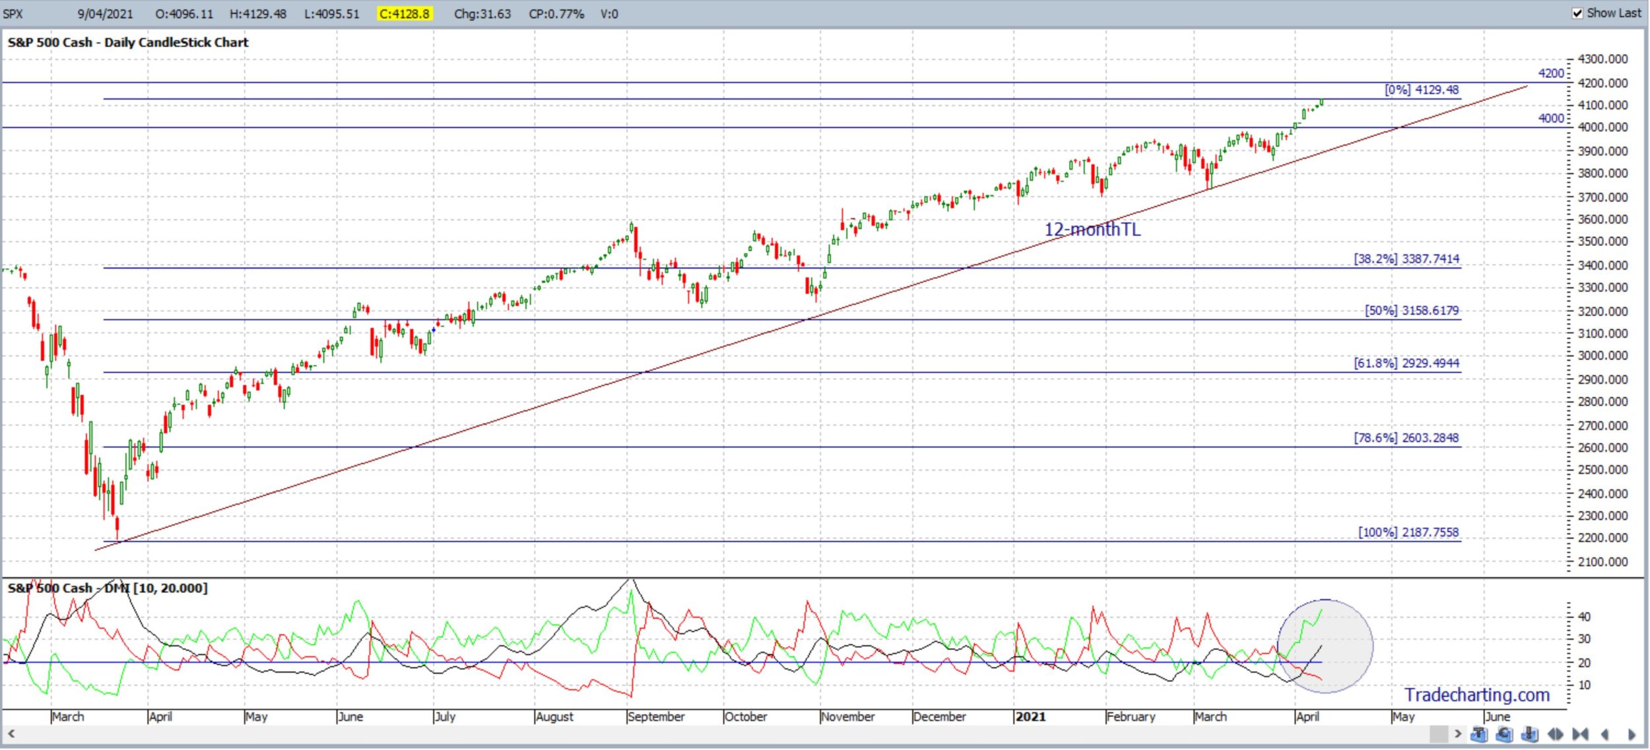Click the September month label on time axis
This screenshot has width=1650, height=750.
[x=656, y=716]
